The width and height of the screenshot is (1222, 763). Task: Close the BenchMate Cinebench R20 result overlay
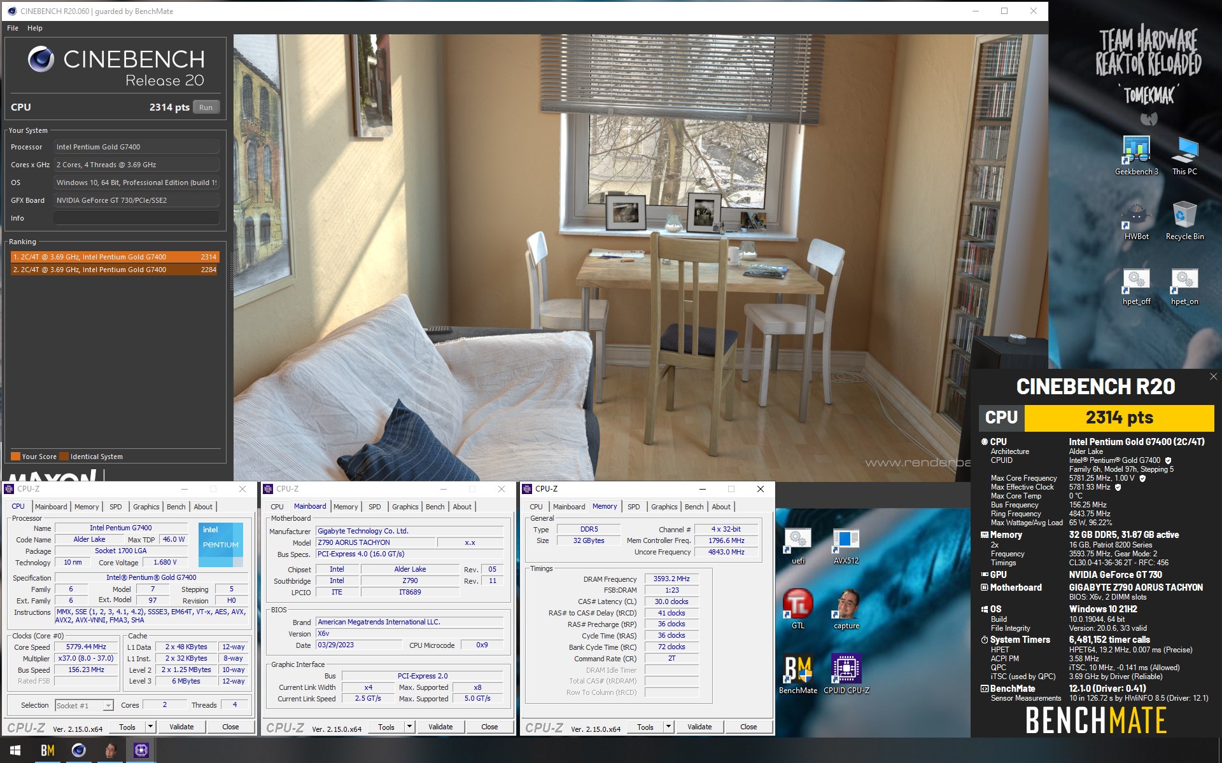pos(1213,376)
